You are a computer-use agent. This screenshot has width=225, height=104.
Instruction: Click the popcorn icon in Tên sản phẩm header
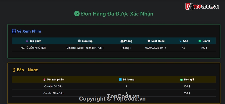(x=44, y=80)
